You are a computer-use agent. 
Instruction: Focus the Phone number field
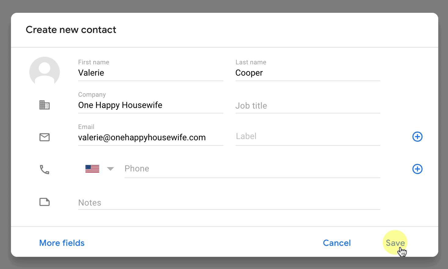252,169
